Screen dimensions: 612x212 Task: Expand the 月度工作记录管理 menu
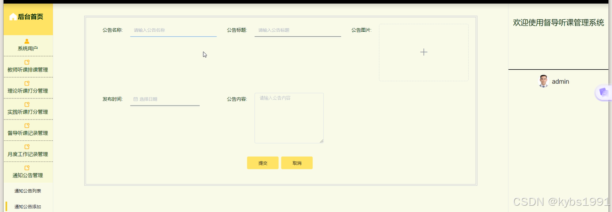point(28,151)
